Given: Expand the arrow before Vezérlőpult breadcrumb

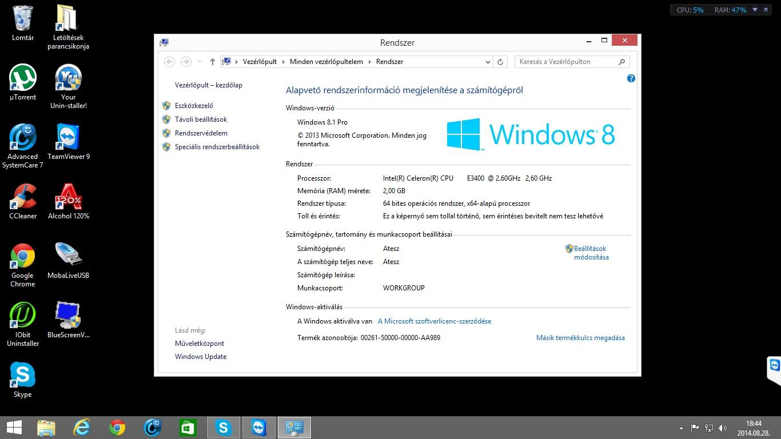Looking at the screenshot, I should 237,62.
